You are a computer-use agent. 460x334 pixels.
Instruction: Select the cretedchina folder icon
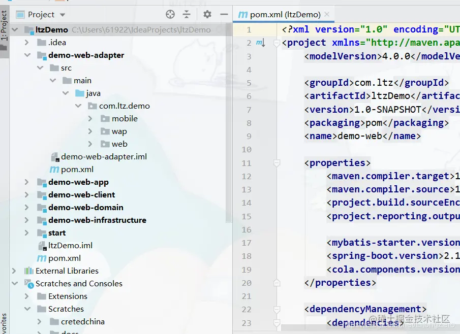click(54, 322)
